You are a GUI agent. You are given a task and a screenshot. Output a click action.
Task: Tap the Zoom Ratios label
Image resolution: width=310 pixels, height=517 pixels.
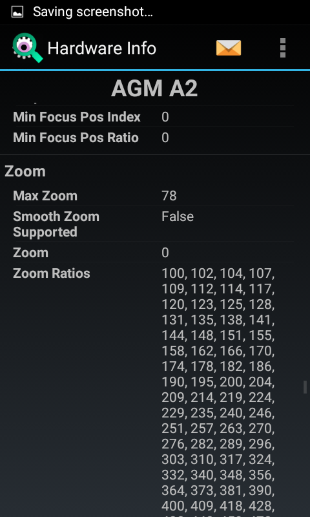click(x=52, y=273)
